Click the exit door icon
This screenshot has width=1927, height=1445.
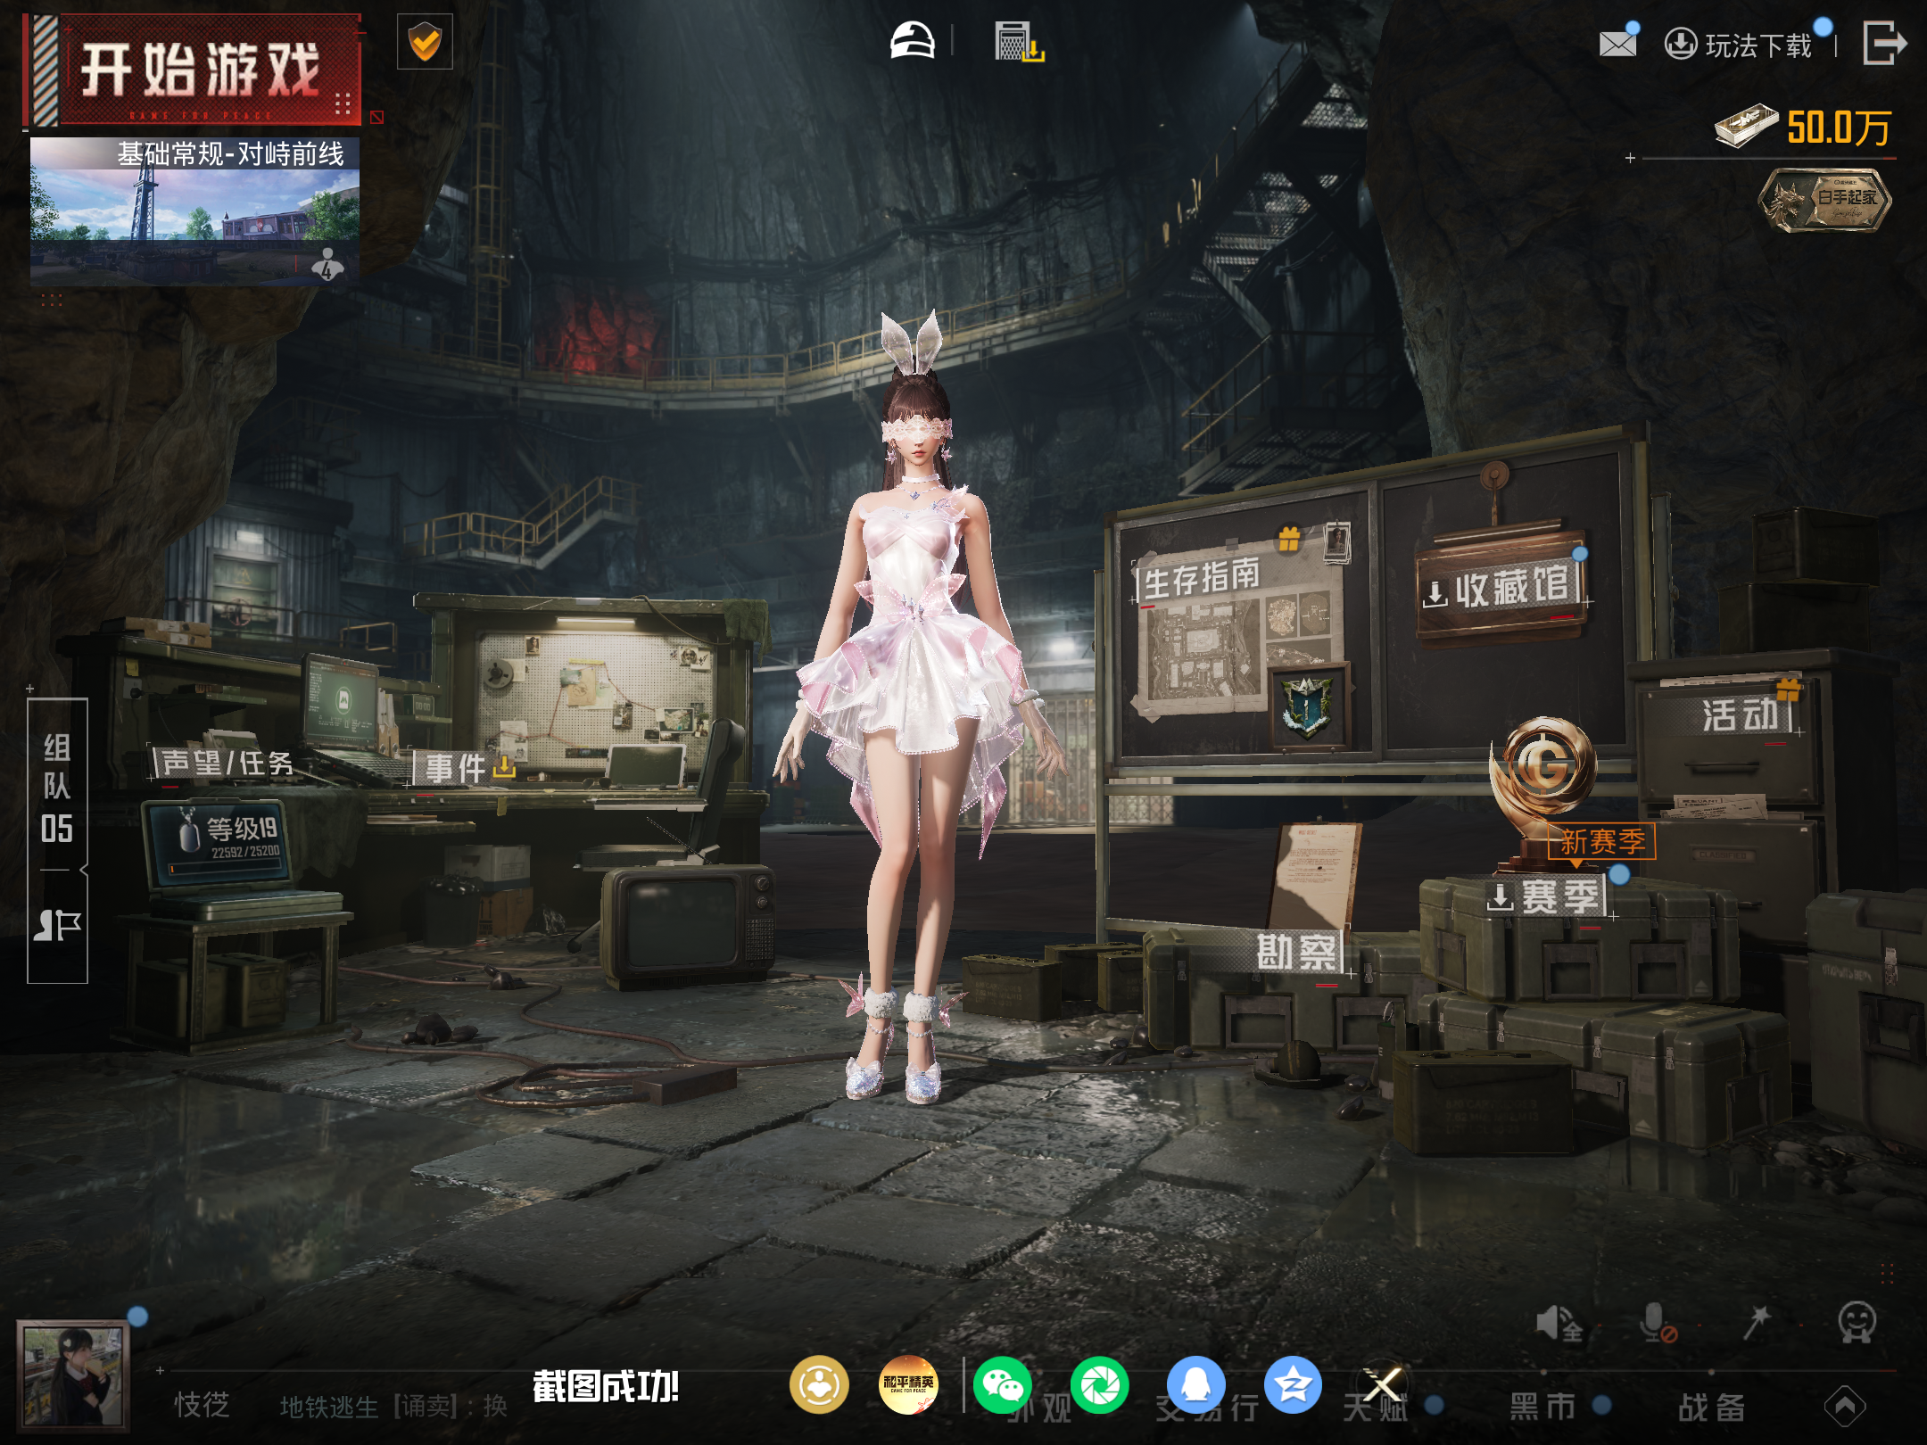[x=1884, y=43]
